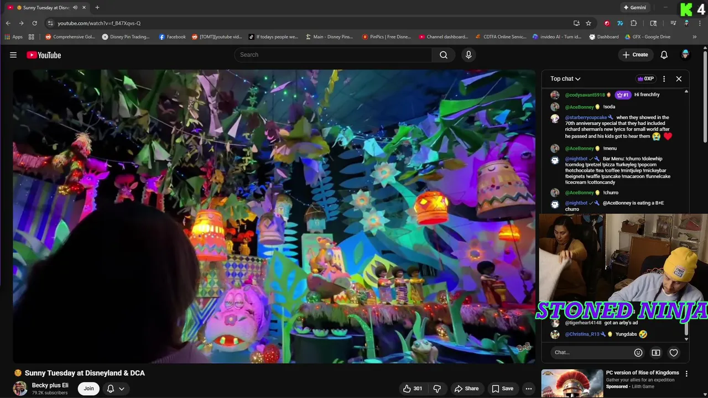Click the Super Chat dollar icon
This screenshot has height=398, width=708.
(656, 353)
